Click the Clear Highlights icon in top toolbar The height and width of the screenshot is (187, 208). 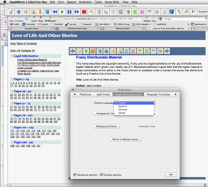click(150, 12)
